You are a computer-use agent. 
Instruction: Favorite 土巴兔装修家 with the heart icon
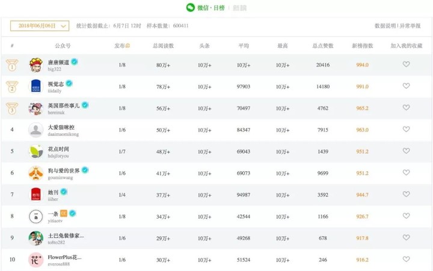(406, 237)
